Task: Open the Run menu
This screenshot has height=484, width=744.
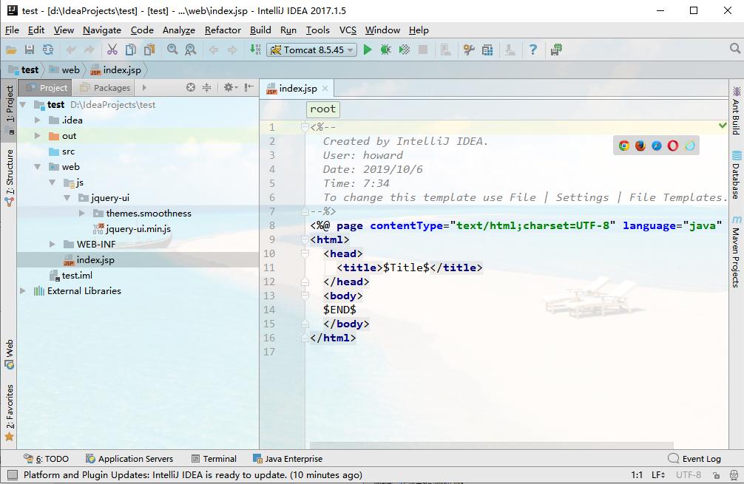Action: click(x=288, y=30)
